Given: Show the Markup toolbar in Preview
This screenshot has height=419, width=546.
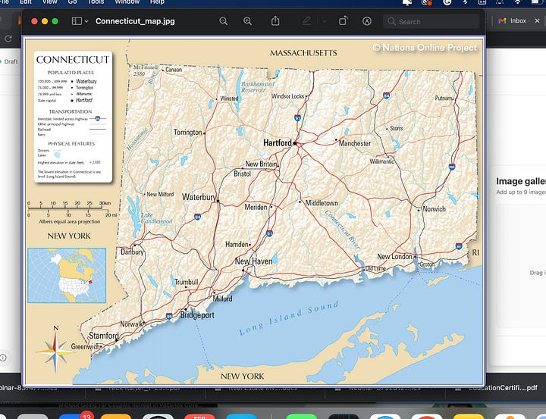Looking at the screenshot, I should coord(367,21).
